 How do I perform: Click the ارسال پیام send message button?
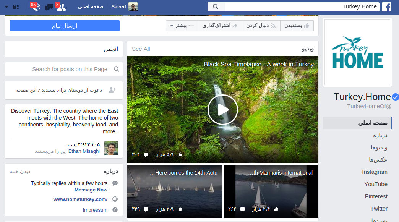(x=65, y=26)
